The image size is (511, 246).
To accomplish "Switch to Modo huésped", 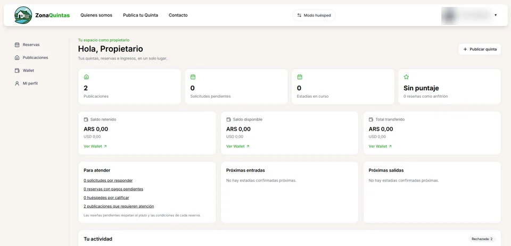I will click(314, 15).
